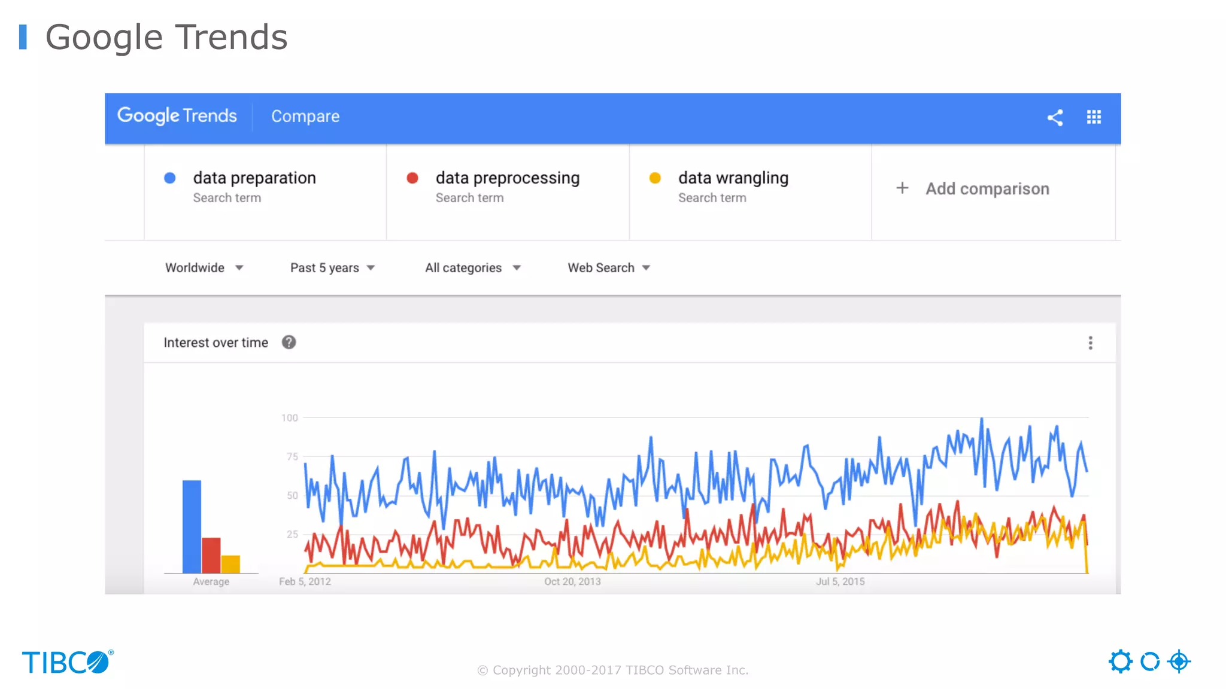The width and height of the screenshot is (1226, 689).
Task: Click the blue Average bar
Action: 192,526
